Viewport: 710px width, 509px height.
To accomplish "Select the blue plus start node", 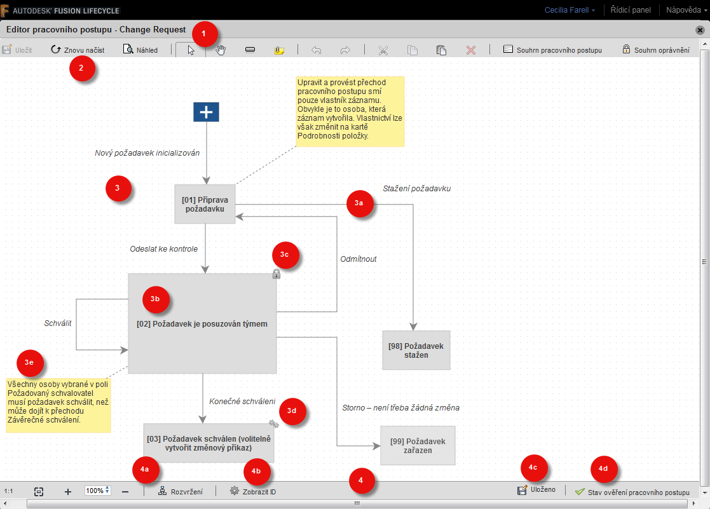I will coord(206,112).
